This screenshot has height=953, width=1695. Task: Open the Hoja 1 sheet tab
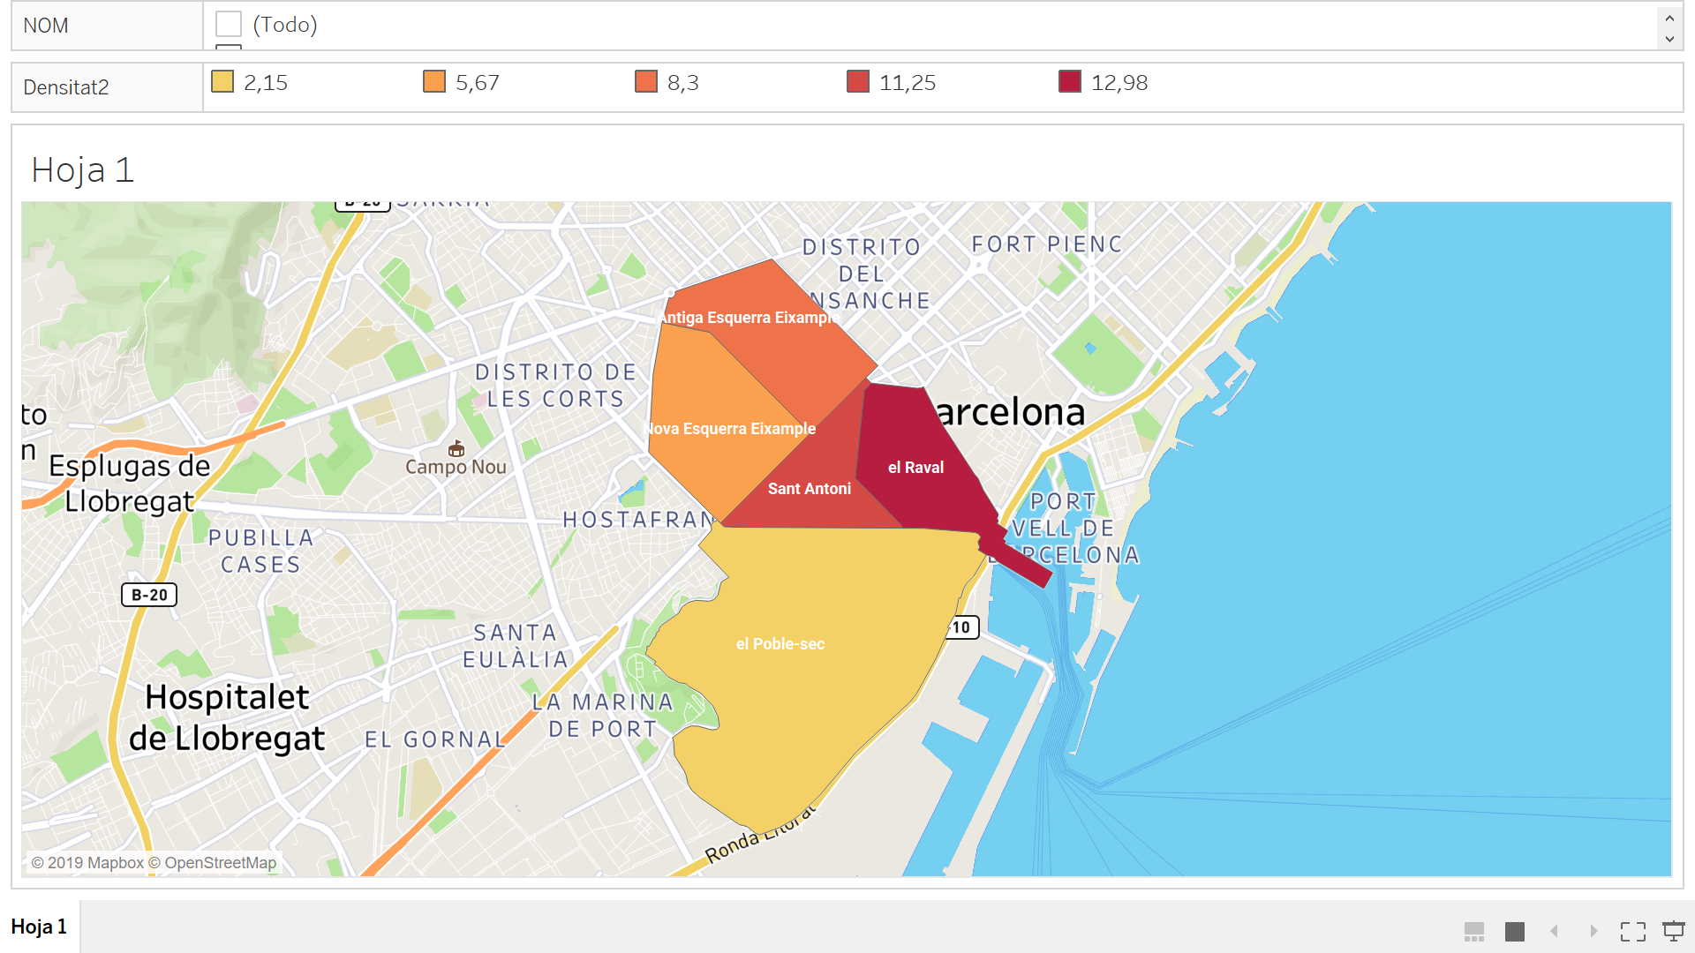coord(39,927)
